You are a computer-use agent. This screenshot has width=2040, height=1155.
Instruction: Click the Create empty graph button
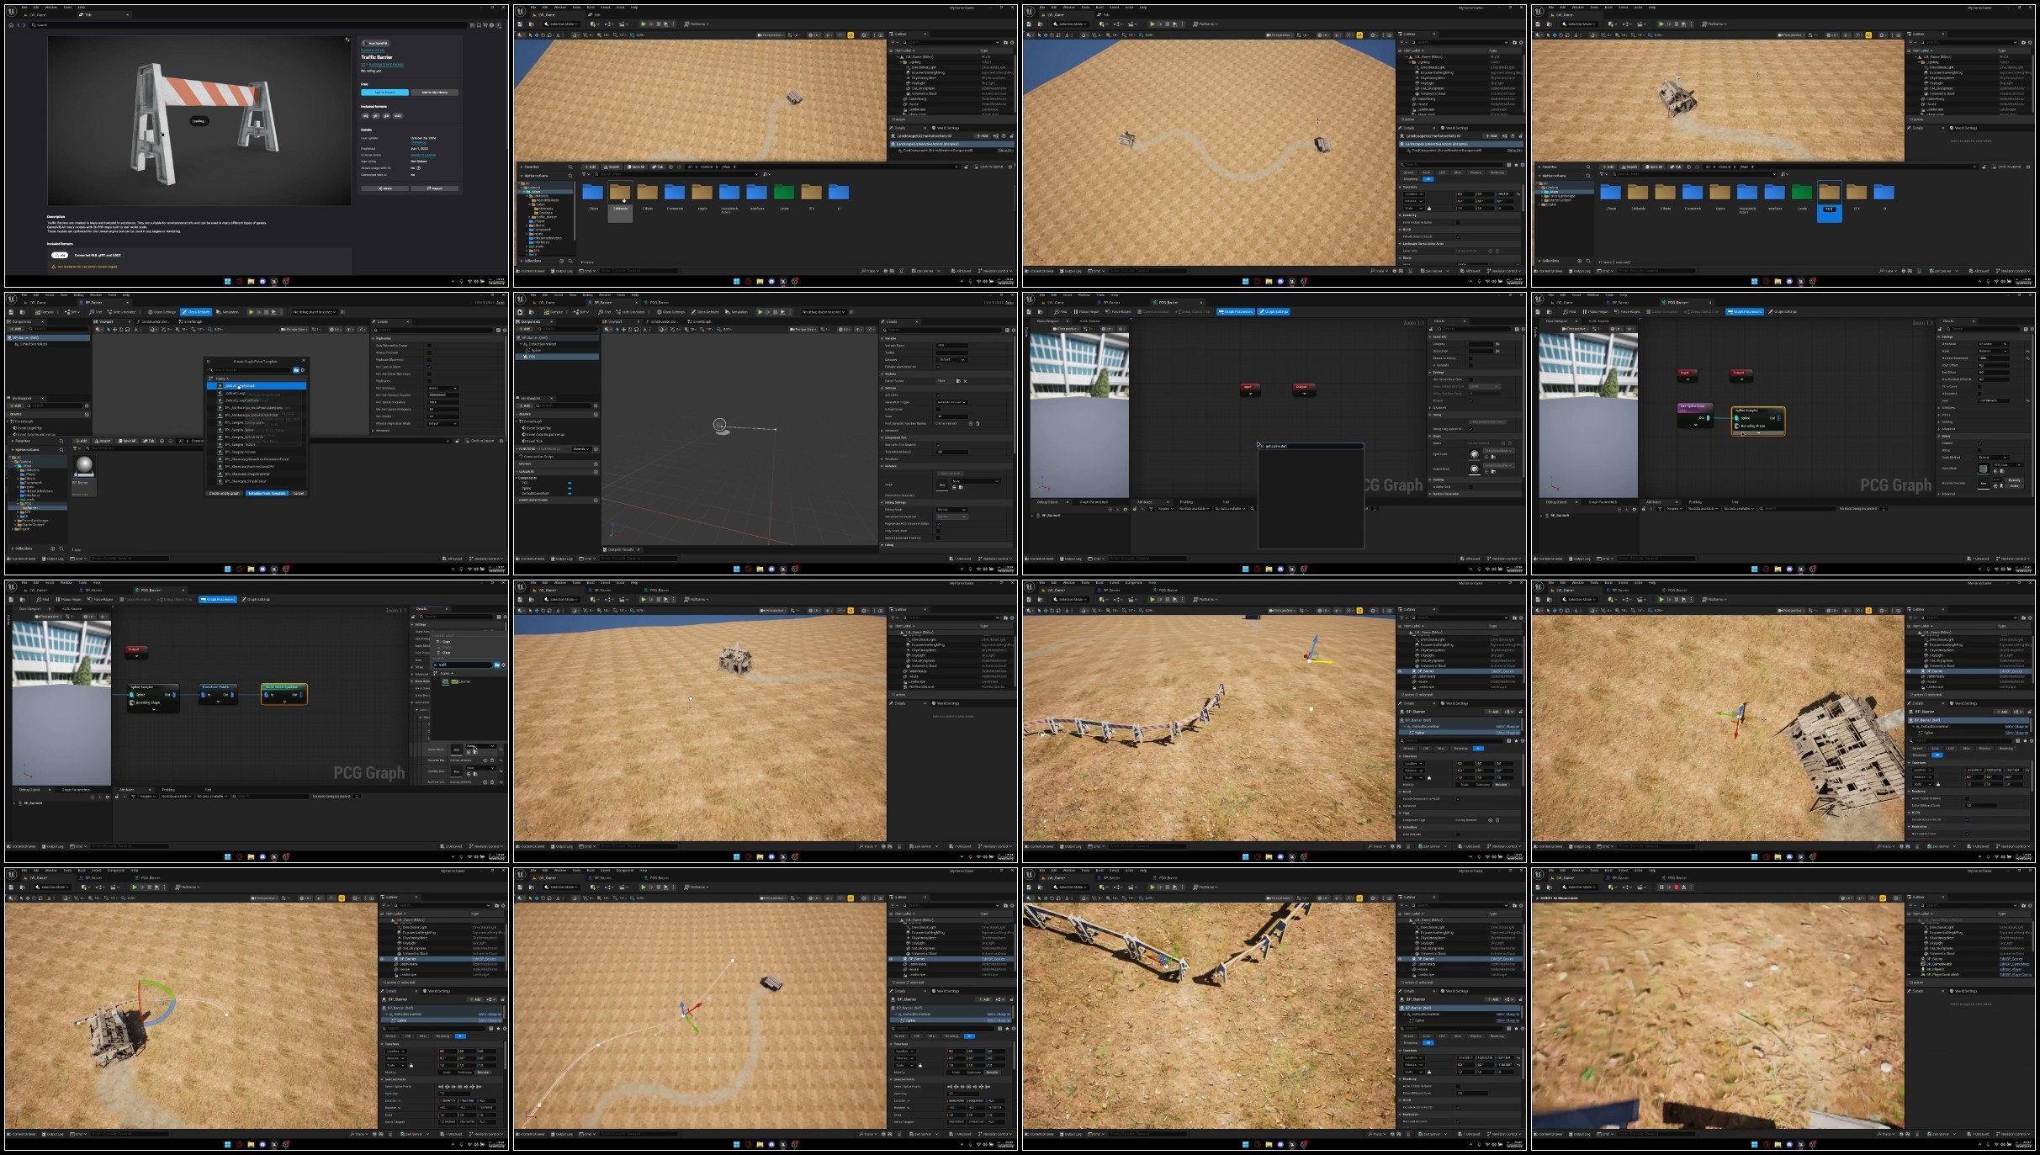click(224, 493)
